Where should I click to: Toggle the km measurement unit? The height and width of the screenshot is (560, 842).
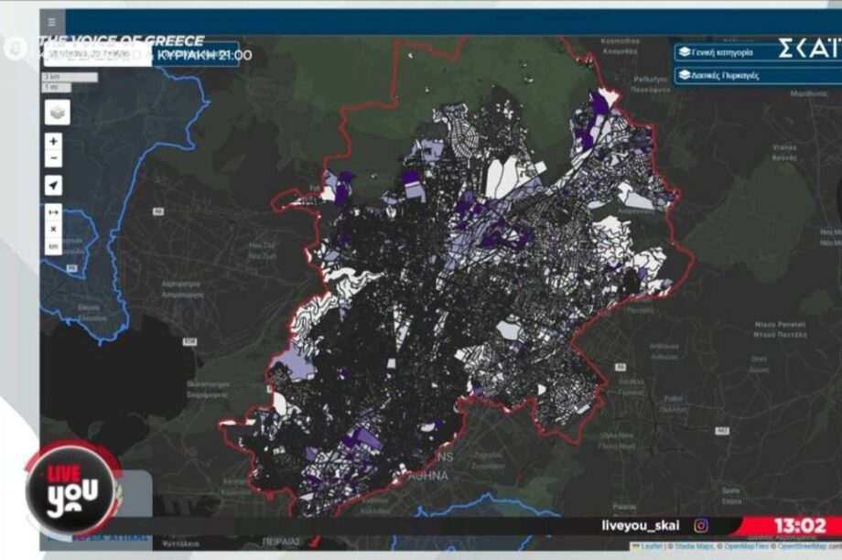(x=54, y=247)
